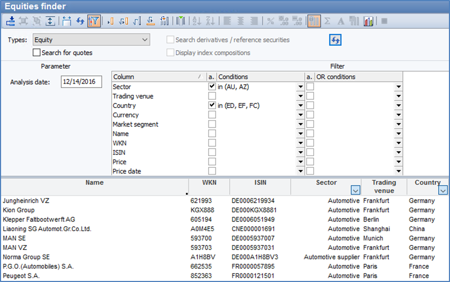
Task: Expand the Sector conditions dropdown arrow
Action: pyautogui.click(x=299, y=87)
